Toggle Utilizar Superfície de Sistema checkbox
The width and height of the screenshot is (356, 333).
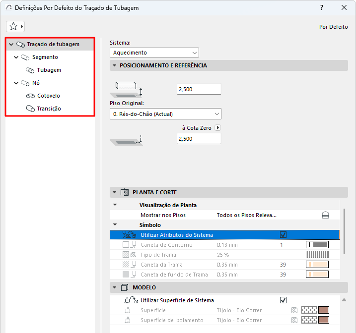click(x=283, y=300)
